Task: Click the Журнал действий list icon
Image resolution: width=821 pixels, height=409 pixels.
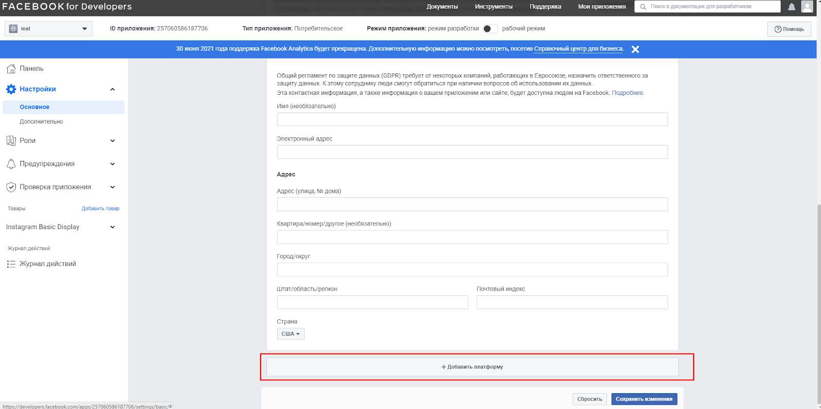Action: 11,264
